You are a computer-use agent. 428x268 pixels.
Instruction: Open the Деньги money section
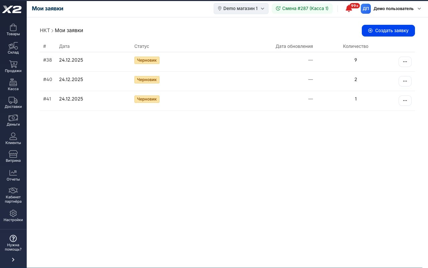point(13,120)
